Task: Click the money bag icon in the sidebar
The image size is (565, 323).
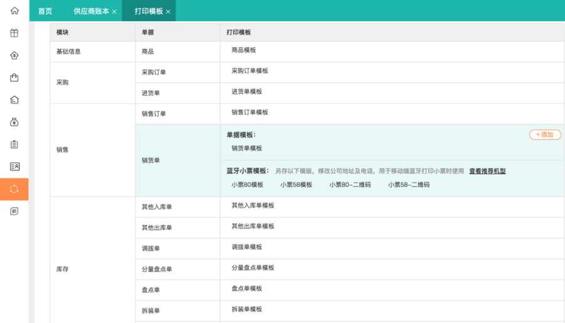Action: click(x=14, y=122)
